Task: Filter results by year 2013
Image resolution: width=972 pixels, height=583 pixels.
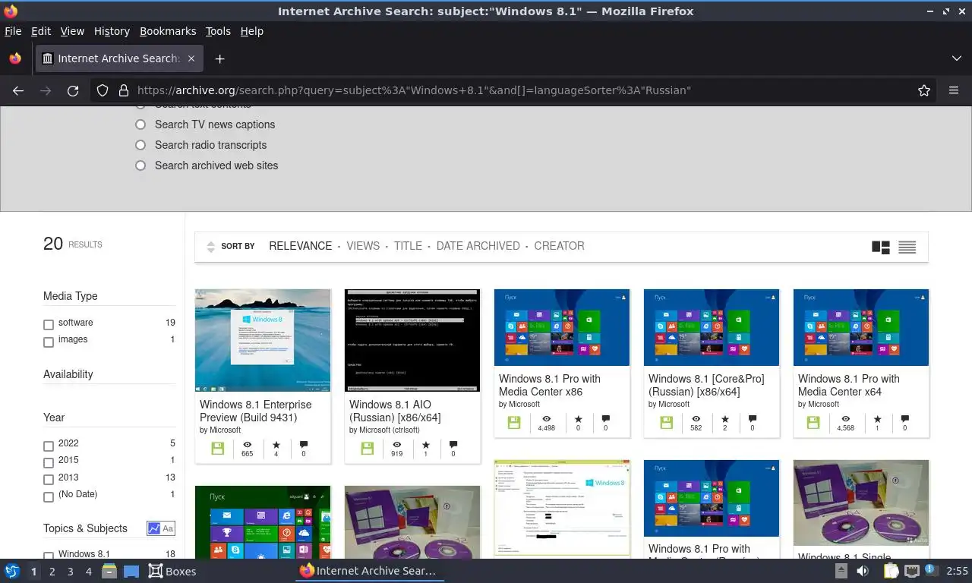Action: 49,479
